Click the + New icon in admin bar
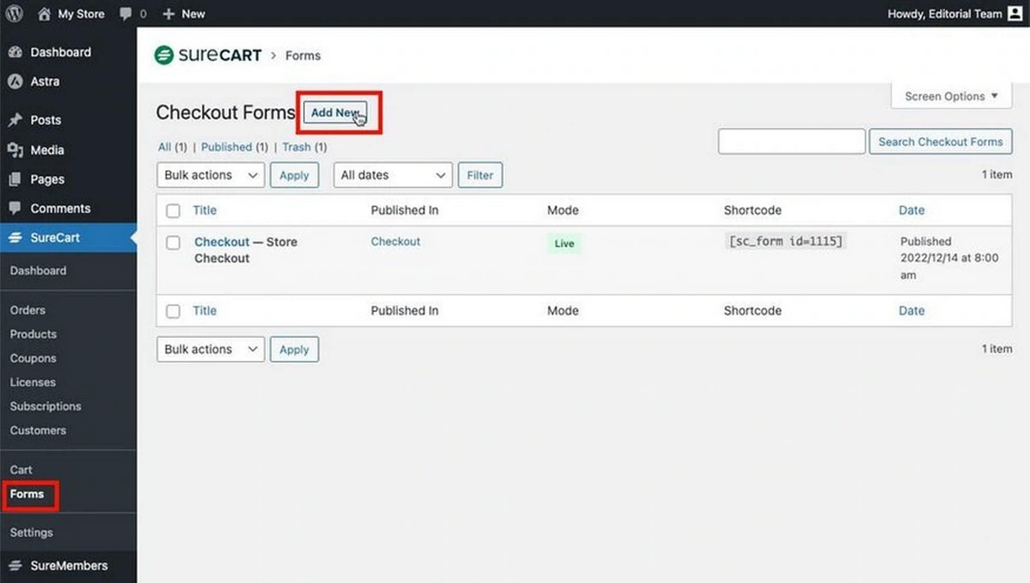This screenshot has width=1030, height=583. pyautogui.click(x=168, y=14)
